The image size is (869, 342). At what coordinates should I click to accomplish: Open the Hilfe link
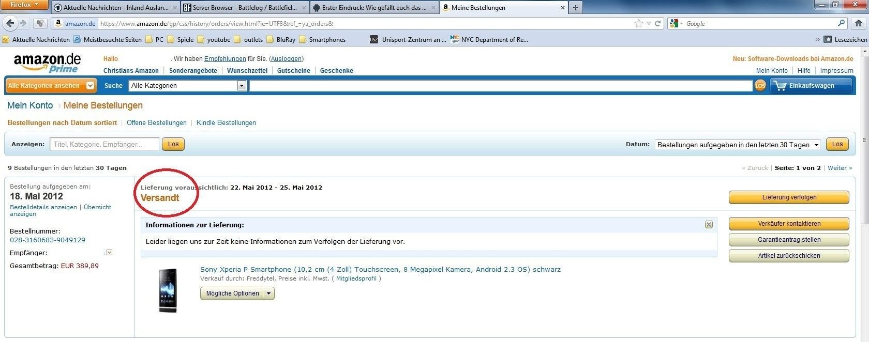click(804, 71)
